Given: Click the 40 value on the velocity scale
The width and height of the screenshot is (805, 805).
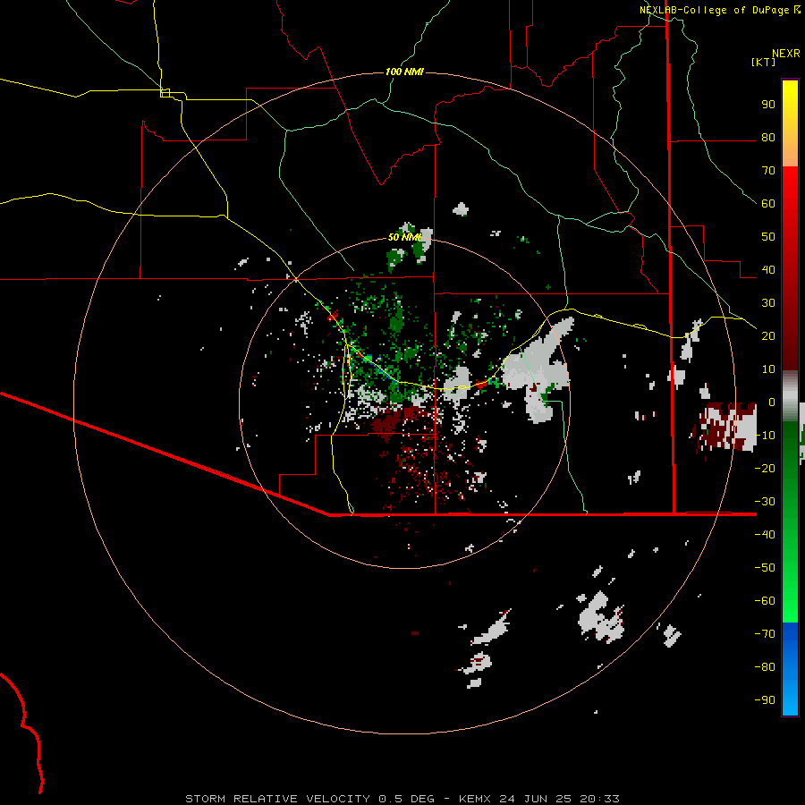Looking at the screenshot, I should click(x=768, y=270).
